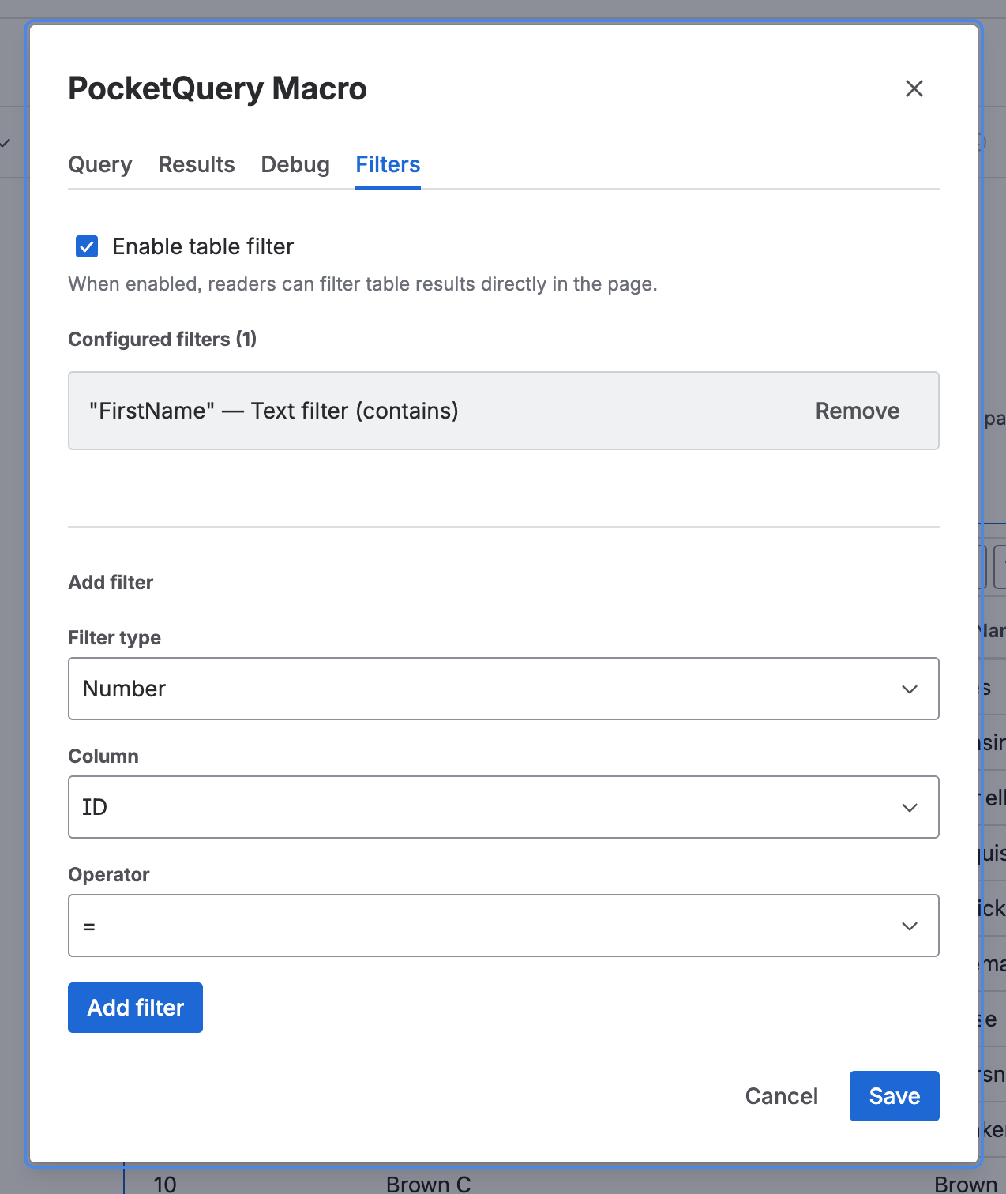
Task: Open the Operator dropdown
Action: click(504, 926)
